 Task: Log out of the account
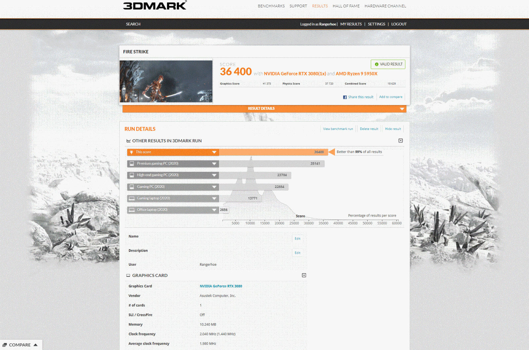(399, 24)
